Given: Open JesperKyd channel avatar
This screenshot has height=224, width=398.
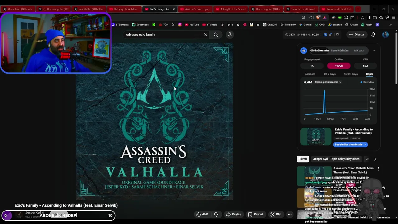Looking at the screenshot, I should click(19, 215).
